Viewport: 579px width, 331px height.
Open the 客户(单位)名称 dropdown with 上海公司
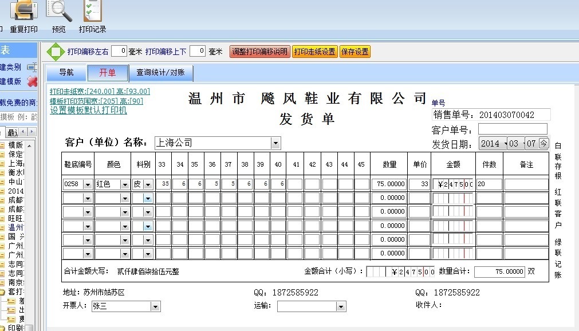click(275, 143)
